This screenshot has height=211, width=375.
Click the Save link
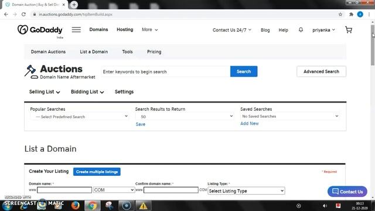pos(141,124)
